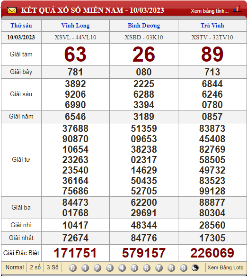The width and height of the screenshot is (247, 276).
Task: Select Giải nhất number 17305
Action: point(212,238)
